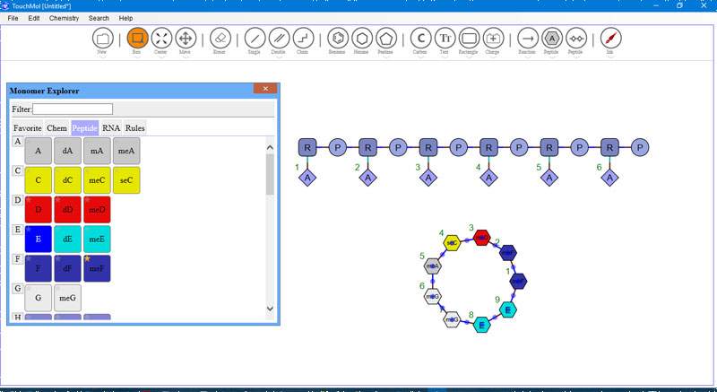The width and height of the screenshot is (717, 392).
Task: Select the Pentane ring tool
Action: 386,39
